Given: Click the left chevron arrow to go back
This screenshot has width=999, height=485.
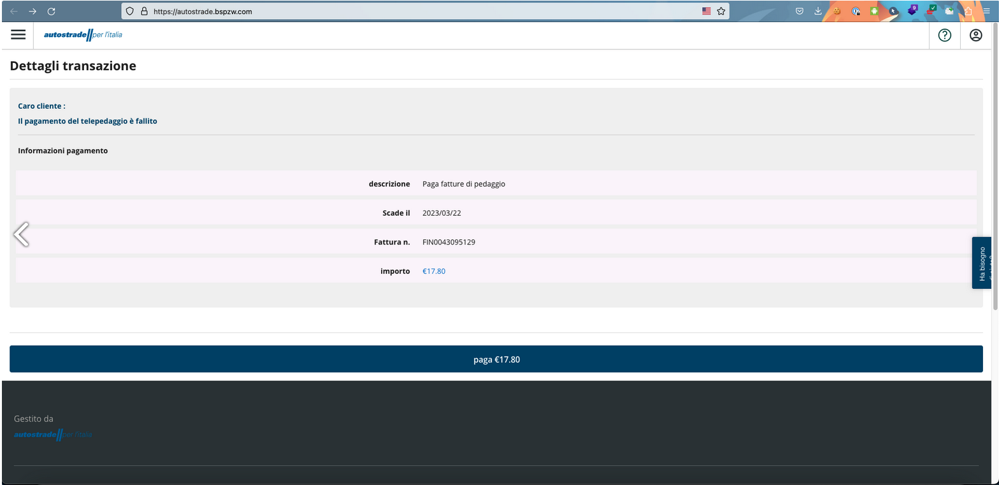Looking at the screenshot, I should click(x=21, y=234).
